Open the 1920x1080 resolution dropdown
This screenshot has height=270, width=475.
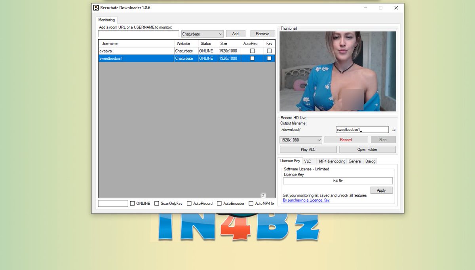(x=301, y=140)
